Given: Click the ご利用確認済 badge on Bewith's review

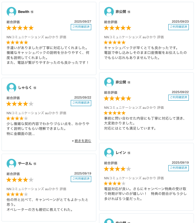Looking at the screenshot, I should point(81,27).
